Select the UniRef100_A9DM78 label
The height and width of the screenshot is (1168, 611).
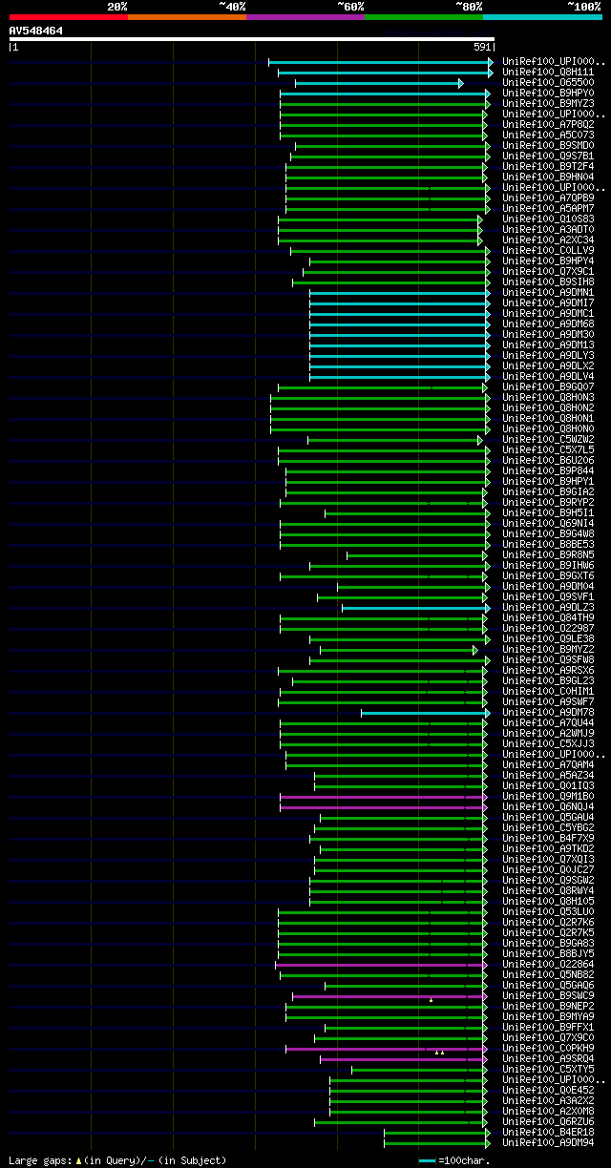(548, 712)
